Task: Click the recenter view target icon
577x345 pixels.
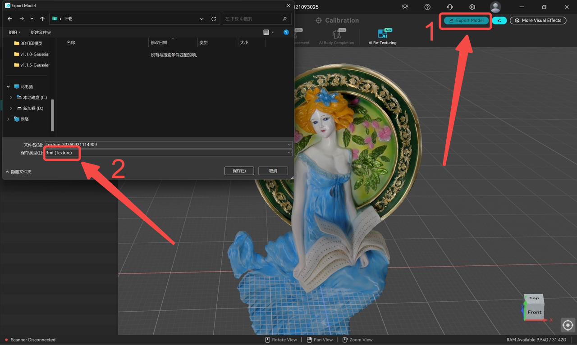Action: tap(568, 325)
